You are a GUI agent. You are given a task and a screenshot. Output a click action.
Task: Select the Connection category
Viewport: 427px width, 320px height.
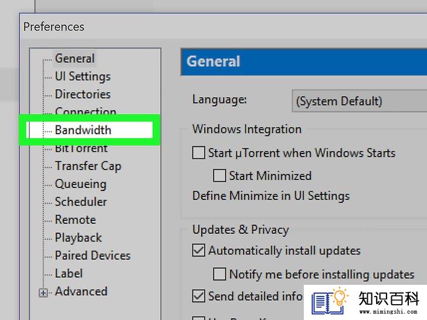pos(86,111)
